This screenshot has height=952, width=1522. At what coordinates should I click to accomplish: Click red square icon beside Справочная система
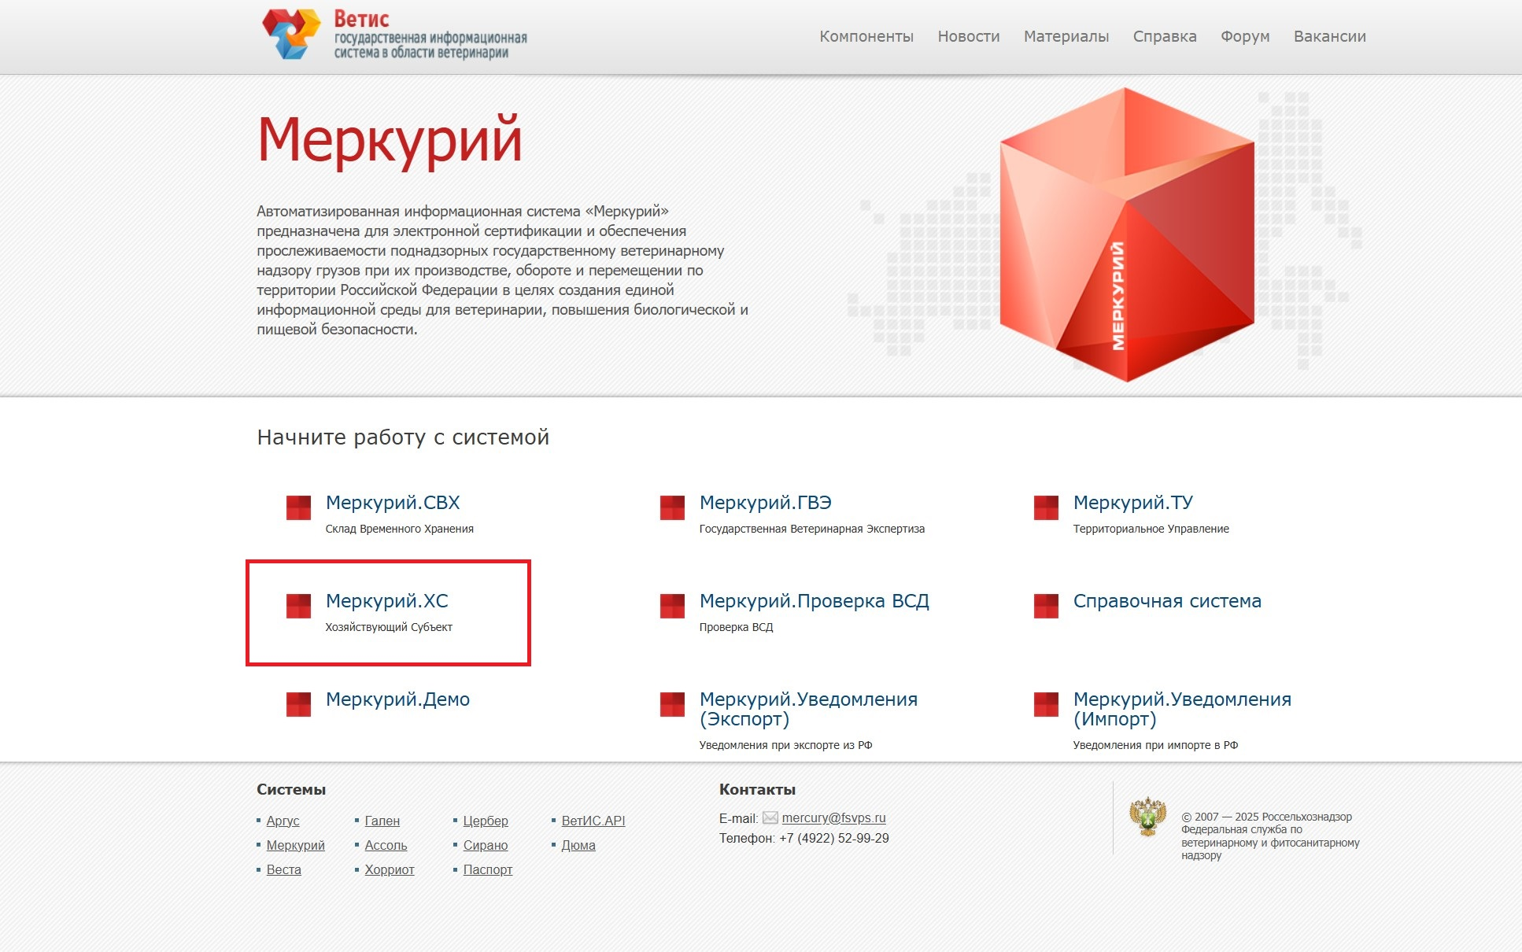[1046, 606]
